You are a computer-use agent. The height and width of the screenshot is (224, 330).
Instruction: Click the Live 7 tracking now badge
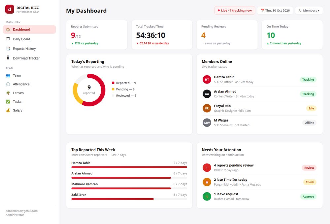(x=235, y=10)
